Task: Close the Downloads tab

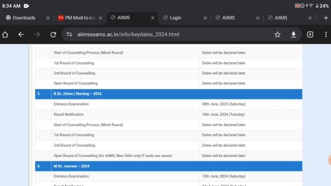Action: [x=48, y=18]
